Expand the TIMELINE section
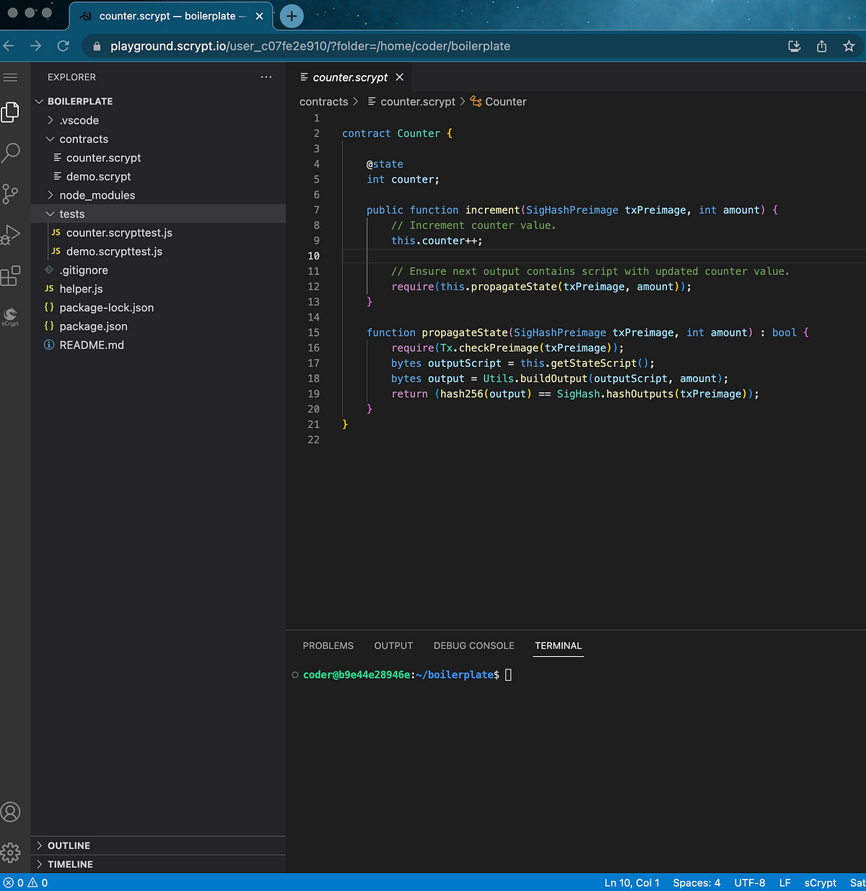Screen dimensions: 866x891 [70, 864]
